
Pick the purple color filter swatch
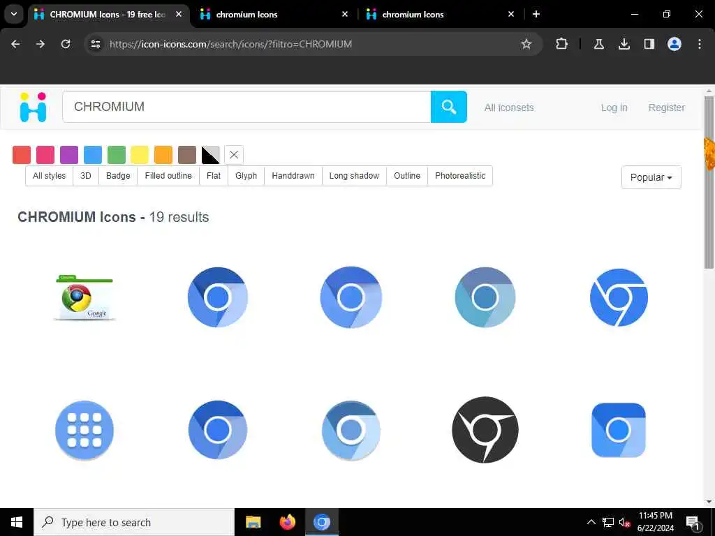(69, 155)
